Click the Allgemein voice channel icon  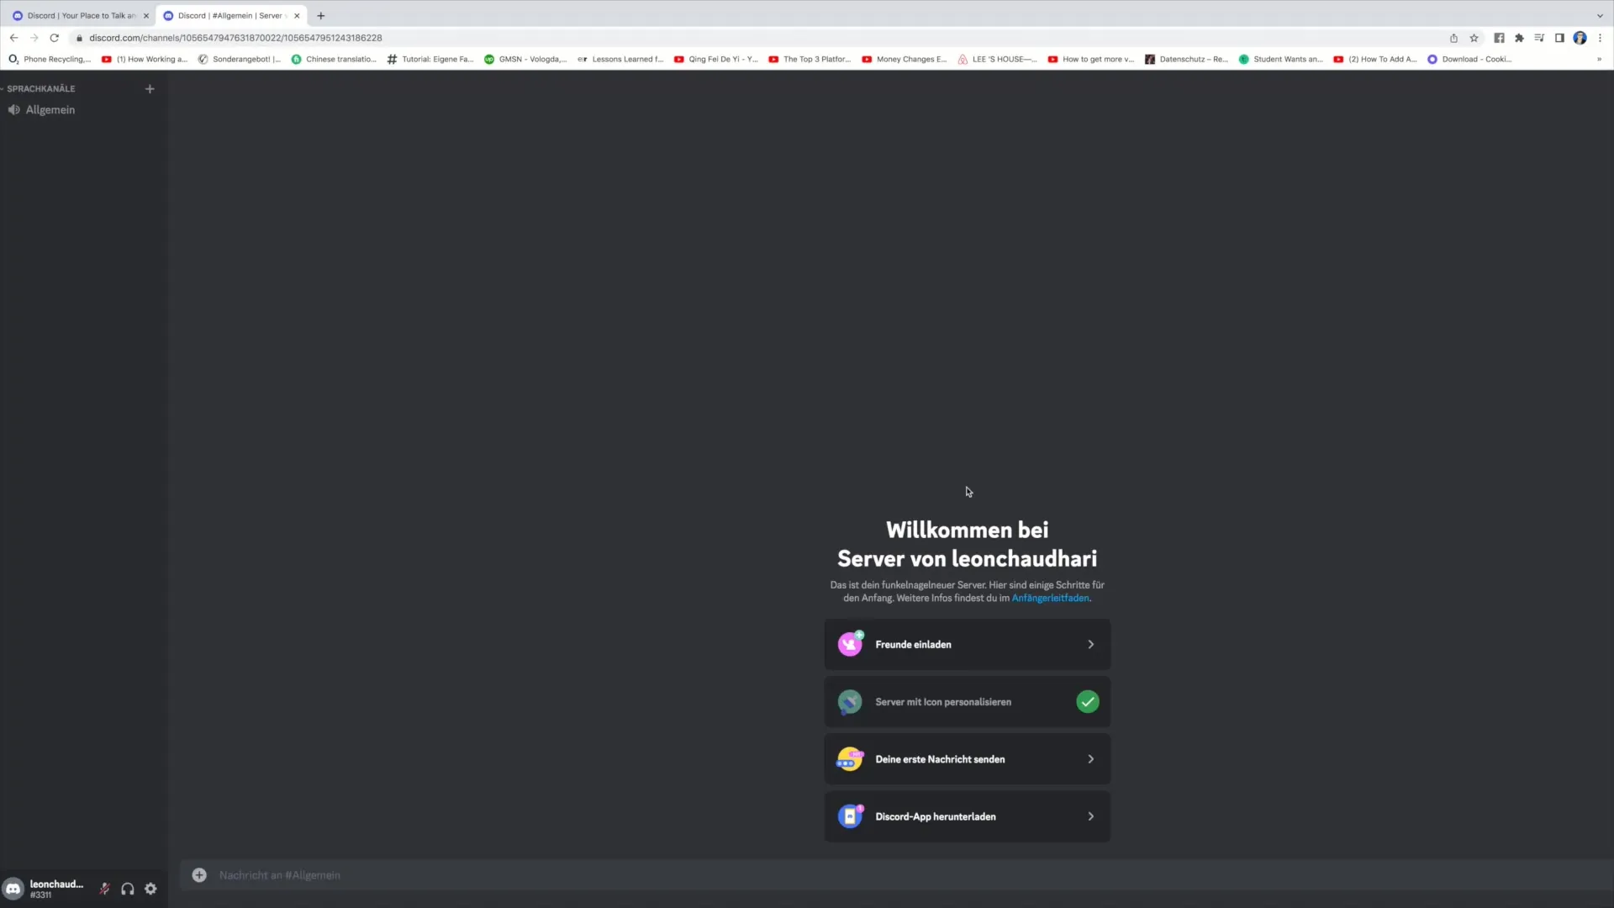click(14, 110)
